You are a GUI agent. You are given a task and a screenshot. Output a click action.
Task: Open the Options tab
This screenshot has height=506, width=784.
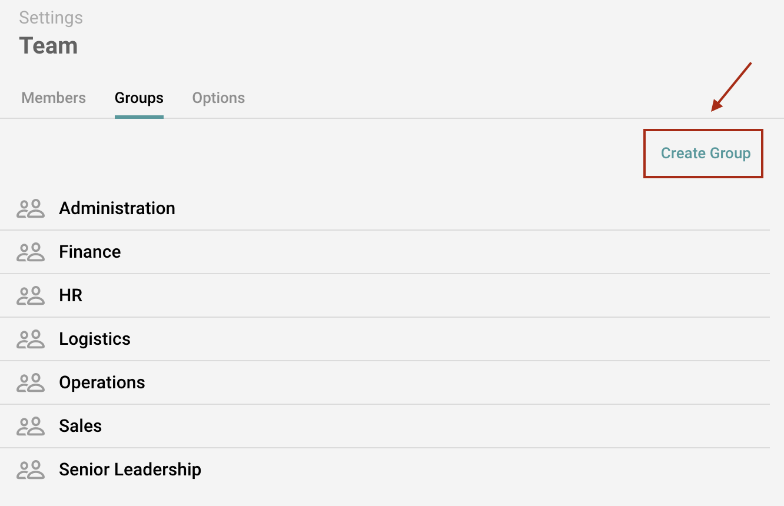pyautogui.click(x=218, y=98)
